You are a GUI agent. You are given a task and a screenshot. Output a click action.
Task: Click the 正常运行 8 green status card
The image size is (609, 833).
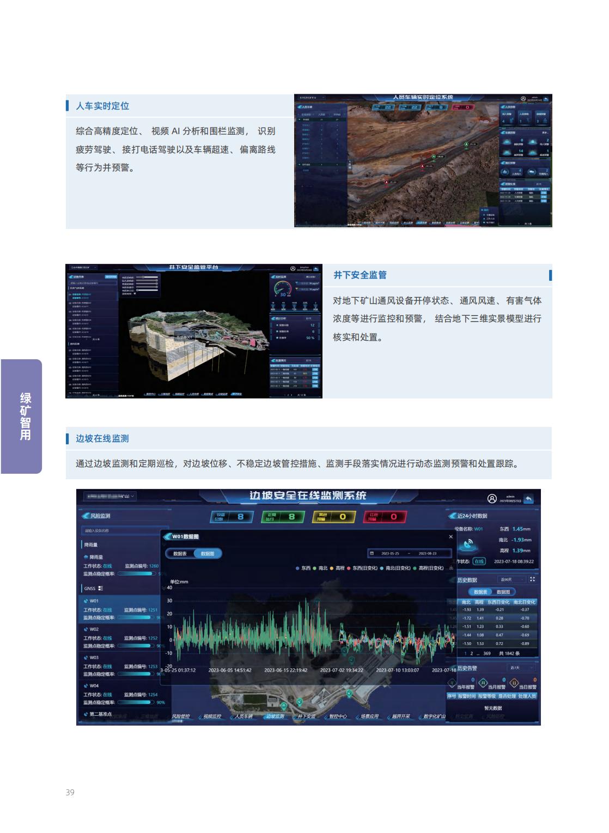click(283, 516)
